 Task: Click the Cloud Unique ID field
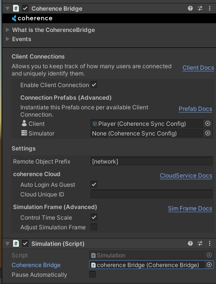click(152, 194)
